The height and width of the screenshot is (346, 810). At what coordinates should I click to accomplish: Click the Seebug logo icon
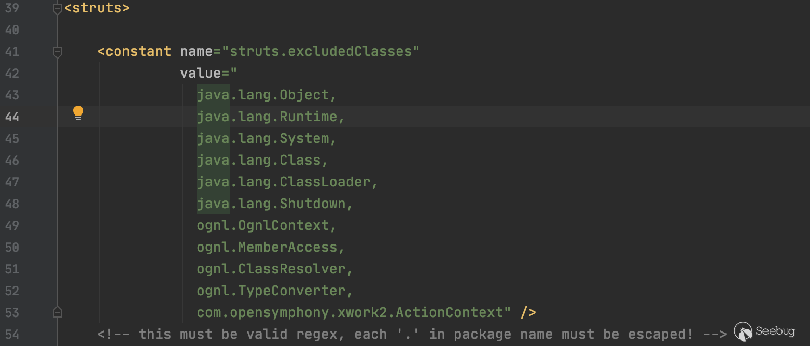point(743,331)
